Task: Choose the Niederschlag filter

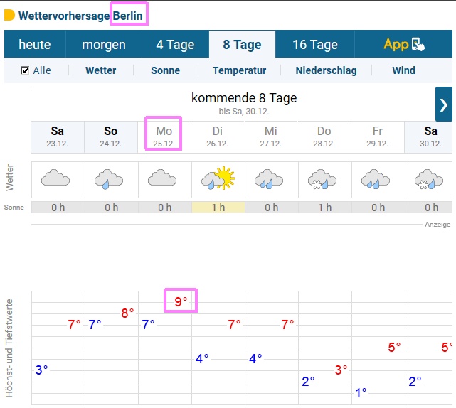Action: [x=326, y=70]
